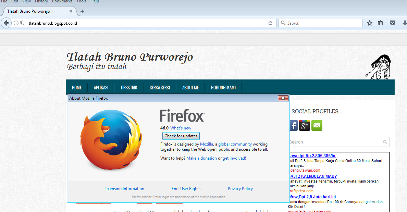Reload the current page
The width and height of the screenshot is (407, 212).
point(270,23)
